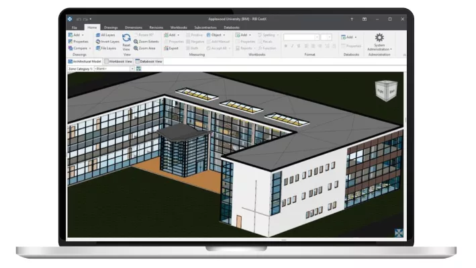Image resolution: width=476 pixels, height=268 pixels.
Task: Click Reports in the Workbooks group
Action: (244, 48)
